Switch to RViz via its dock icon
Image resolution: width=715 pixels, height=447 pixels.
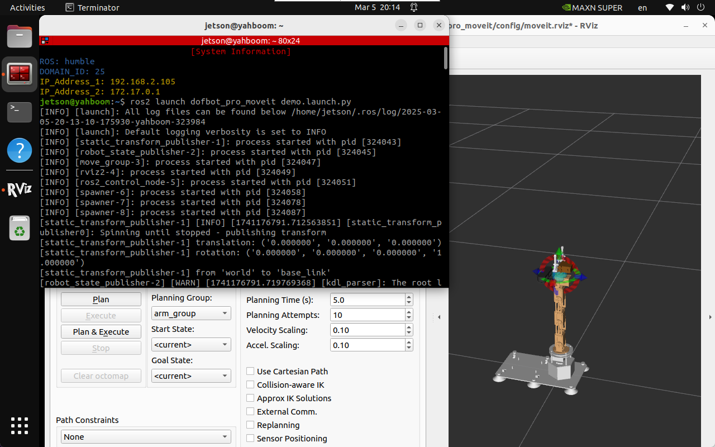[x=20, y=190]
